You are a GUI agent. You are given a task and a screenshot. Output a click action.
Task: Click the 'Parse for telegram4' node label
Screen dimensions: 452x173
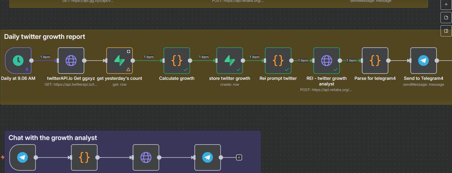[x=375, y=79]
